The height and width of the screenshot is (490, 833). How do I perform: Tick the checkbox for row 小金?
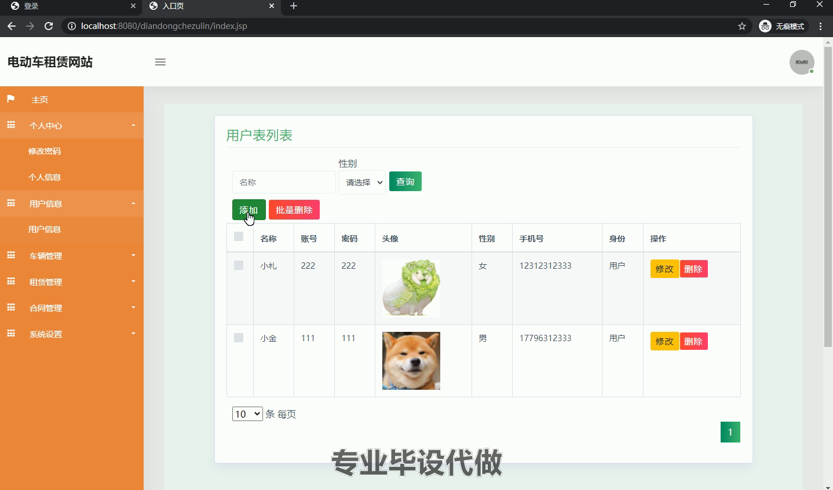239,338
